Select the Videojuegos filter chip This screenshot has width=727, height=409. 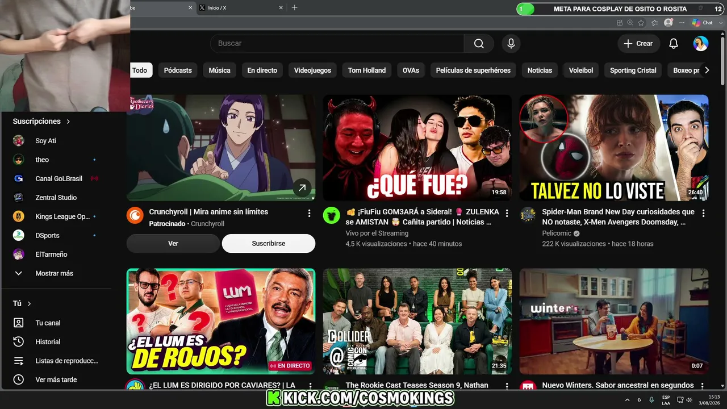(x=312, y=70)
